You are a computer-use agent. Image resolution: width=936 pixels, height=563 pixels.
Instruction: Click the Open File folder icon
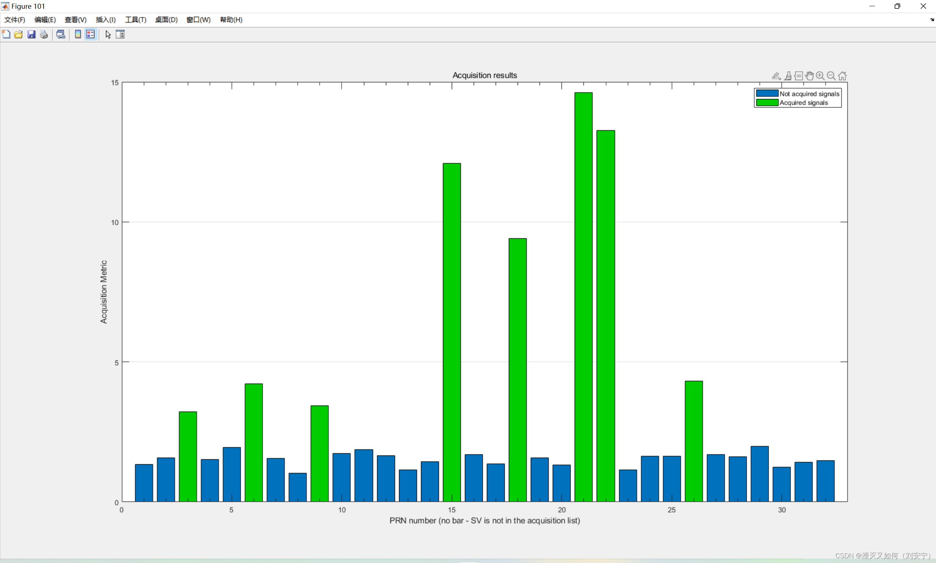click(x=19, y=34)
